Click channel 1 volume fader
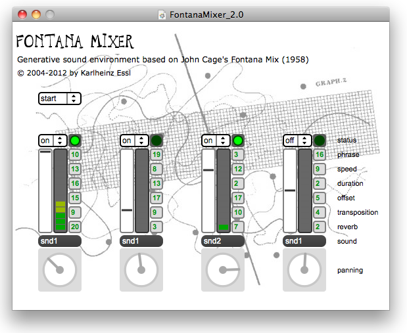 pos(45,191)
